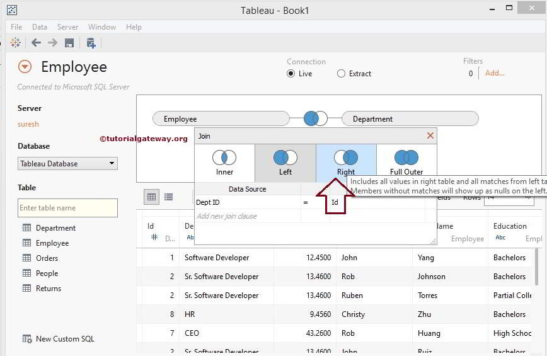The image size is (547, 356).
Task: Click the New Custom SQL icon
Action: (27, 338)
